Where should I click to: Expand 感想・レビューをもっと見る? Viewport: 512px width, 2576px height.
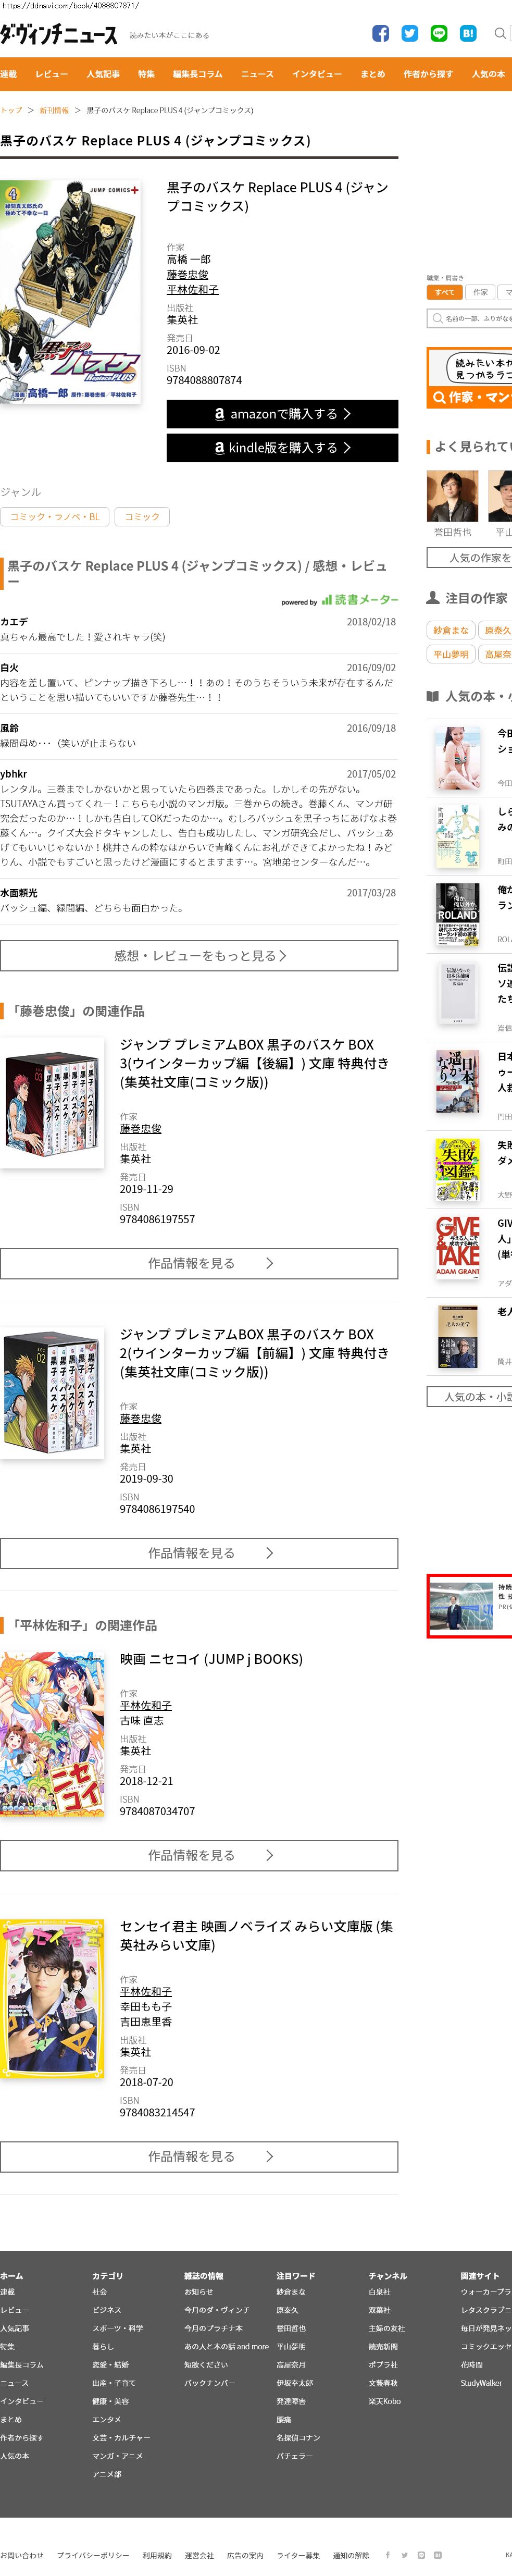[199, 955]
